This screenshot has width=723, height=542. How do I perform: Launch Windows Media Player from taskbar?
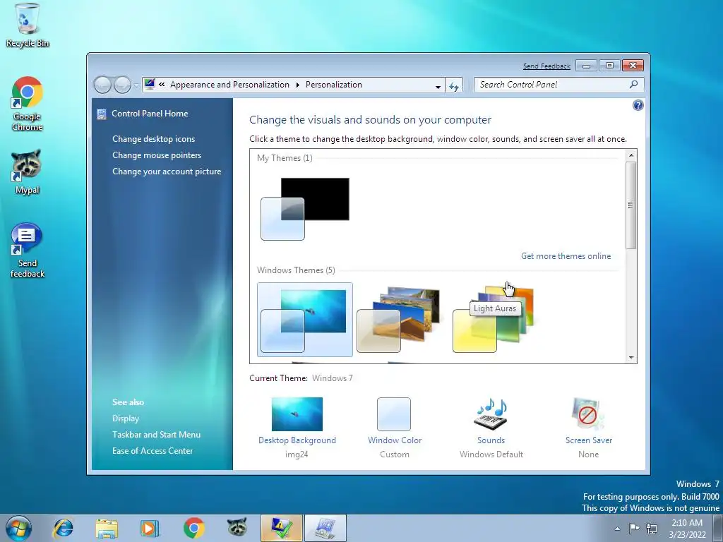[150, 528]
